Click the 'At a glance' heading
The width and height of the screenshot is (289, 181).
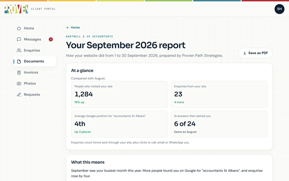[82, 71]
